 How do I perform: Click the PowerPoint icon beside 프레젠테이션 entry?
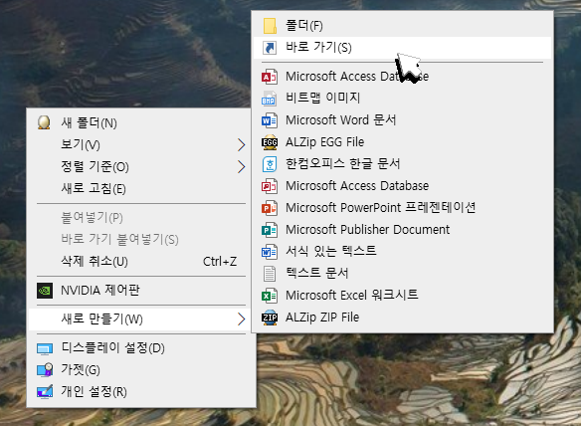[x=270, y=208]
